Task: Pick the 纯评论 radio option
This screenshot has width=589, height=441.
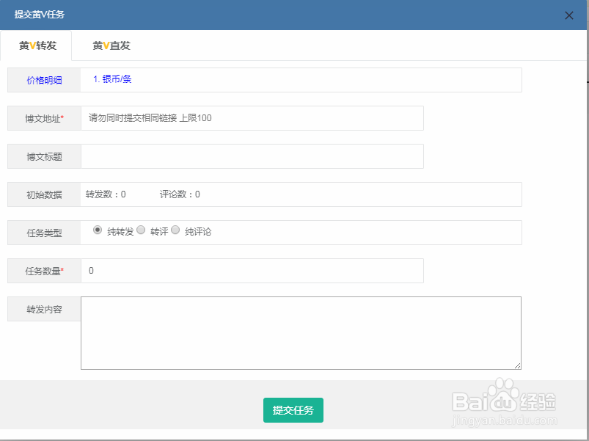Action: (175, 230)
